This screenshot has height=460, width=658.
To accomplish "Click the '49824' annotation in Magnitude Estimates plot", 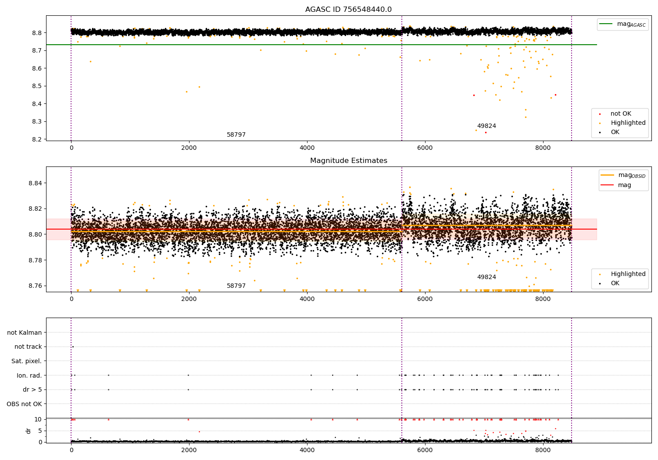I will (x=486, y=277).
